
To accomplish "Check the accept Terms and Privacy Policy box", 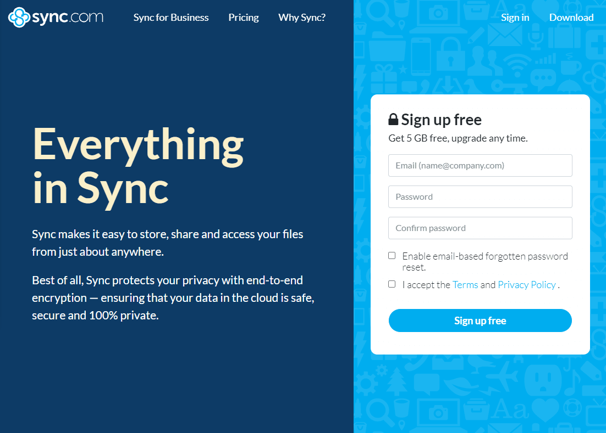I will point(392,284).
